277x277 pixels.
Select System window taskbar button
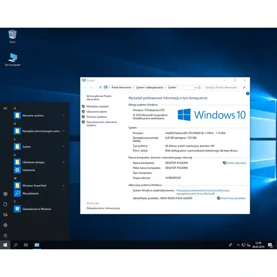point(37,245)
